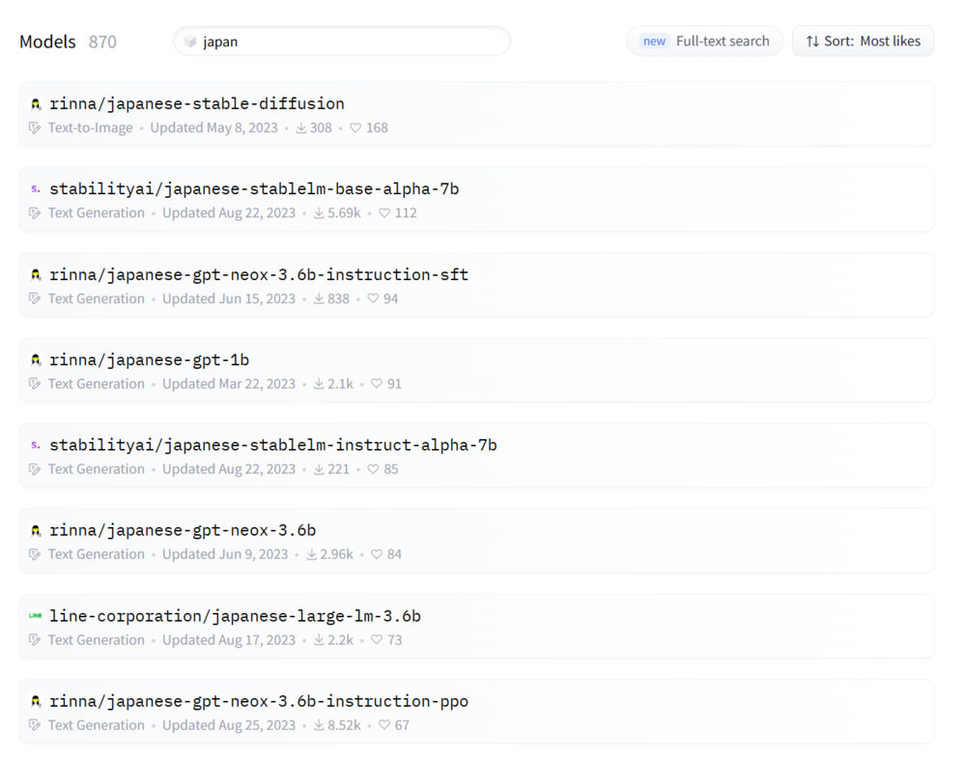Click the sort arrows icon beside Sort
This screenshot has width=966, height=758.
(x=812, y=42)
